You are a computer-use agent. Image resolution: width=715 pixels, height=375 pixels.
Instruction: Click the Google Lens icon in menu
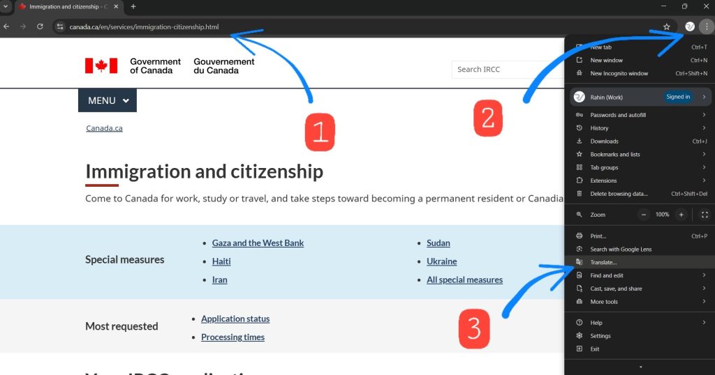tap(579, 250)
